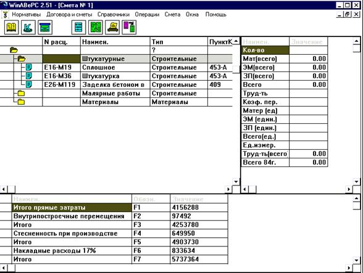Click the printer toolbar icon
Screen dimensions: 363x273
(112, 28)
